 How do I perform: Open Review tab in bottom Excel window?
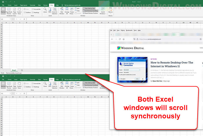(x=45, y=79)
